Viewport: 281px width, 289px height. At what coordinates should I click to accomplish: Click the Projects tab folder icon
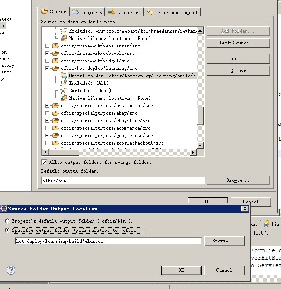tap(75, 12)
